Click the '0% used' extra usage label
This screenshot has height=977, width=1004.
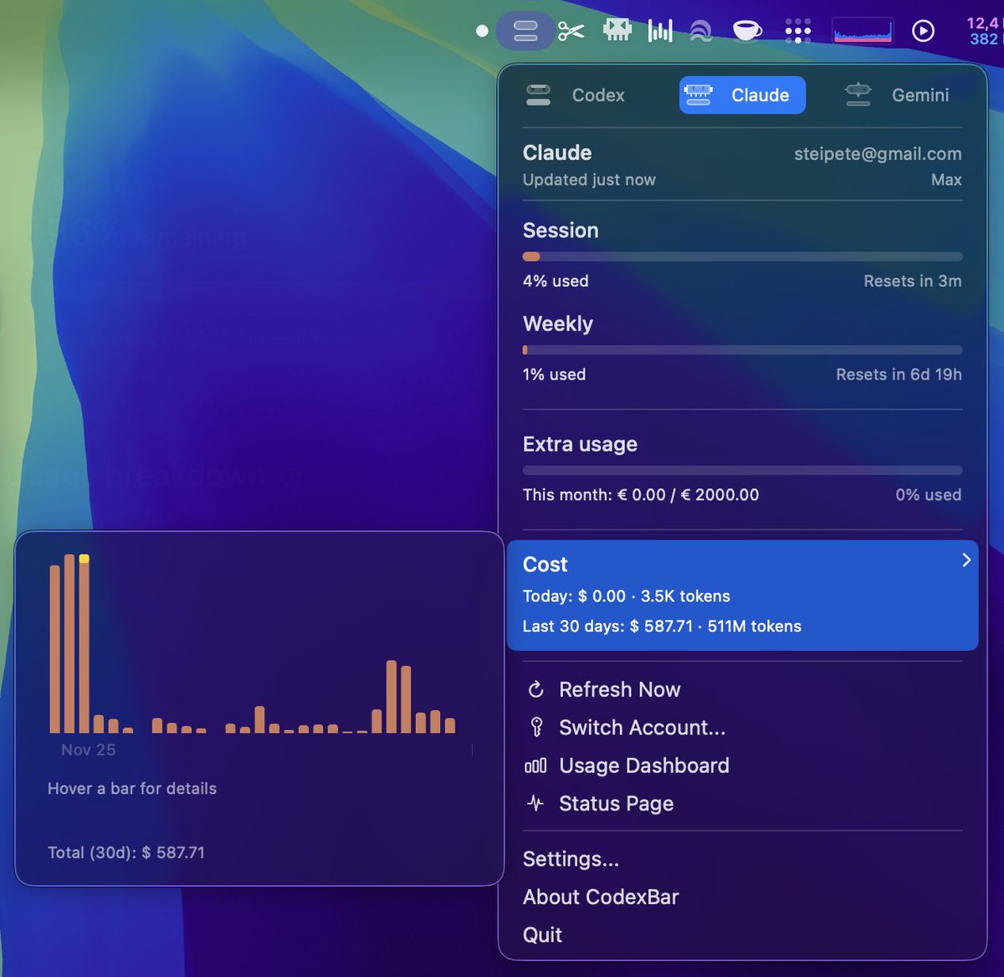coord(929,495)
